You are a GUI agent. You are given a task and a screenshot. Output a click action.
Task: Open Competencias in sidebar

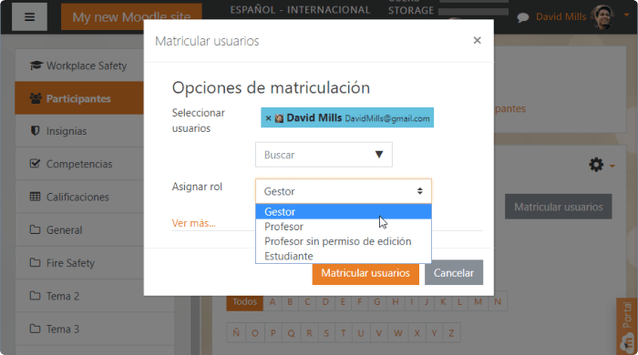pos(79,164)
